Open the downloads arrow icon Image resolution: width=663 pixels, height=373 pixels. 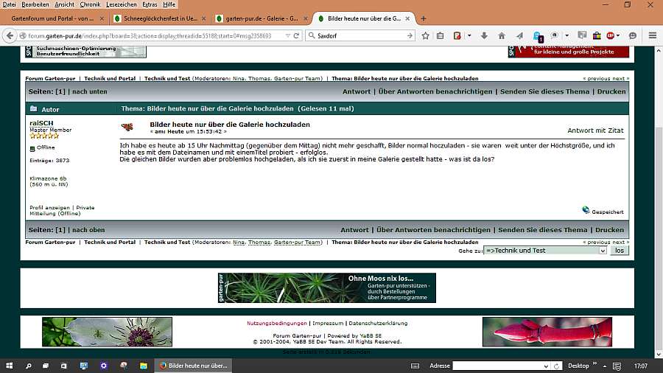coord(484,35)
